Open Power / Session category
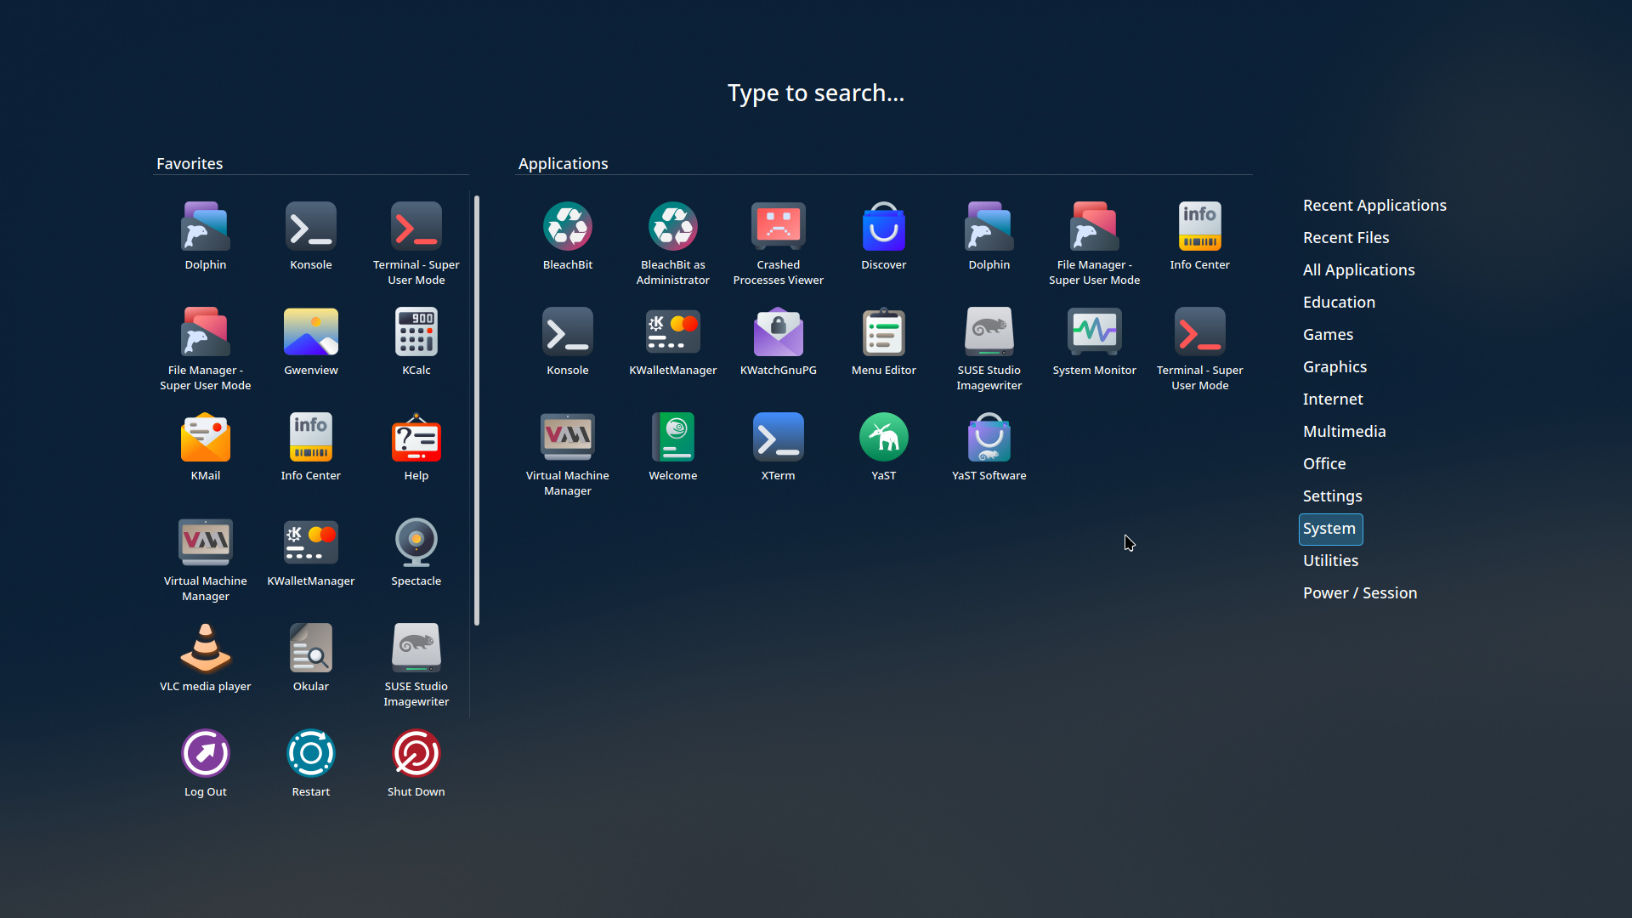Viewport: 1632px width, 918px height. 1360,593
